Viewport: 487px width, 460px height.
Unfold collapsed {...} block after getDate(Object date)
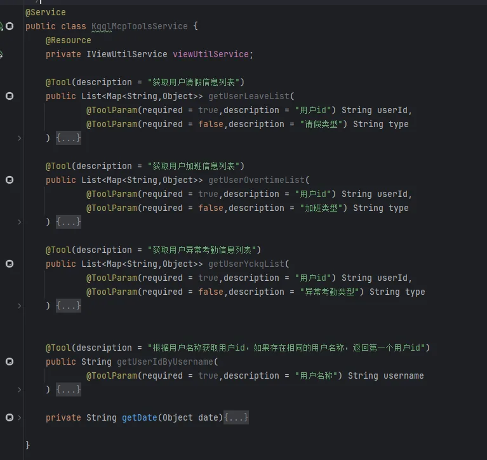(x=236, y=417)
